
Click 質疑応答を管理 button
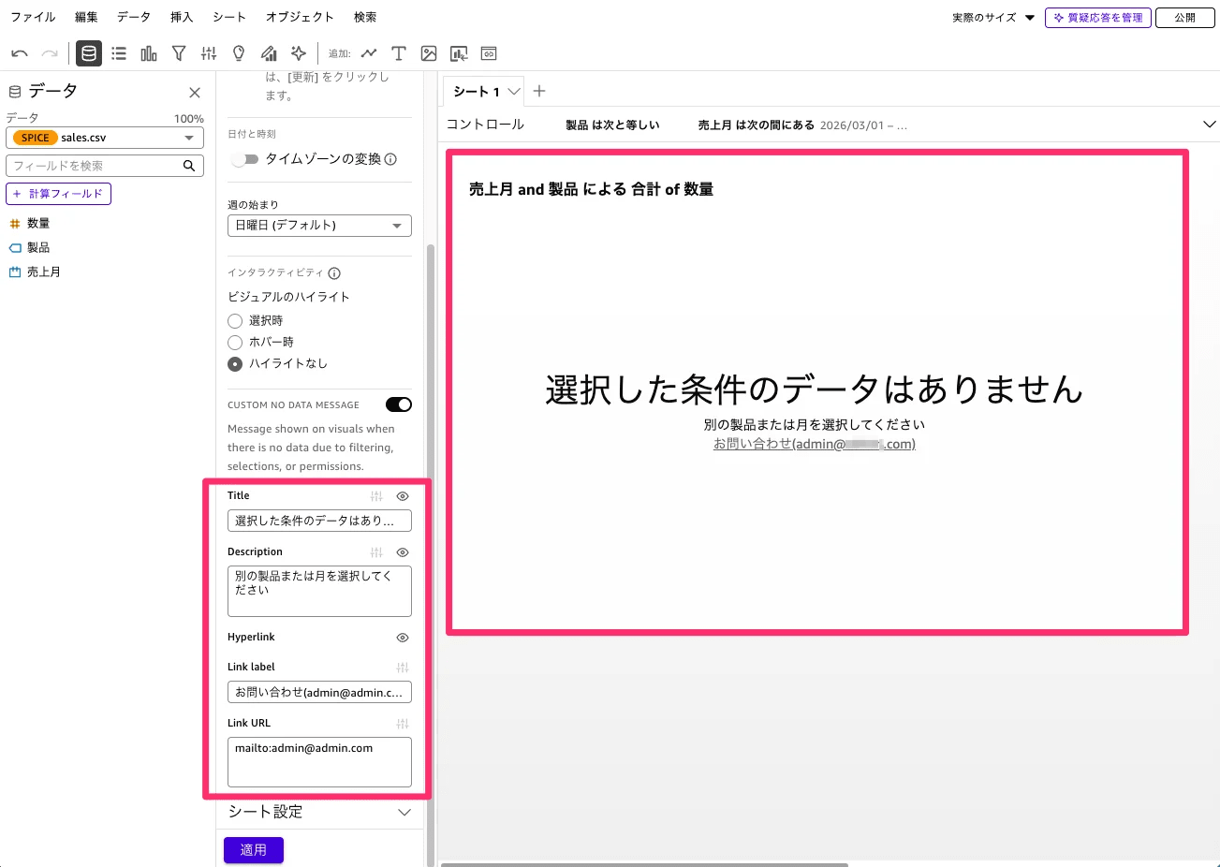point(1097,18)
